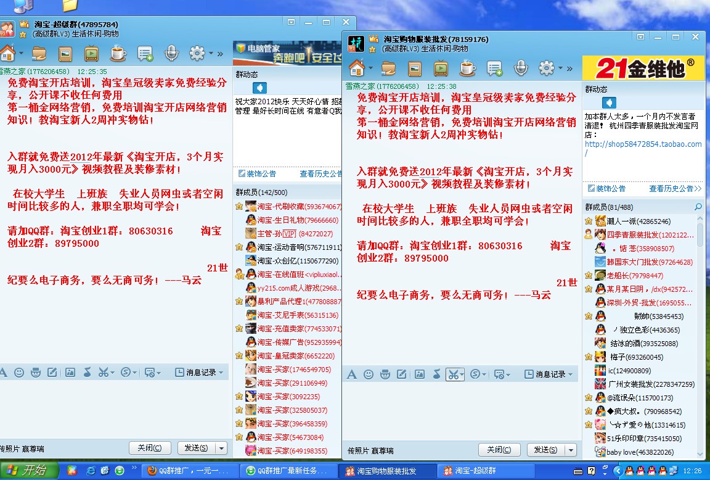Expand the arrow beside 发送(S) in 淘宝购物服装批发
This screenshot has height=480, width=710.
click(x=571, y=450)
